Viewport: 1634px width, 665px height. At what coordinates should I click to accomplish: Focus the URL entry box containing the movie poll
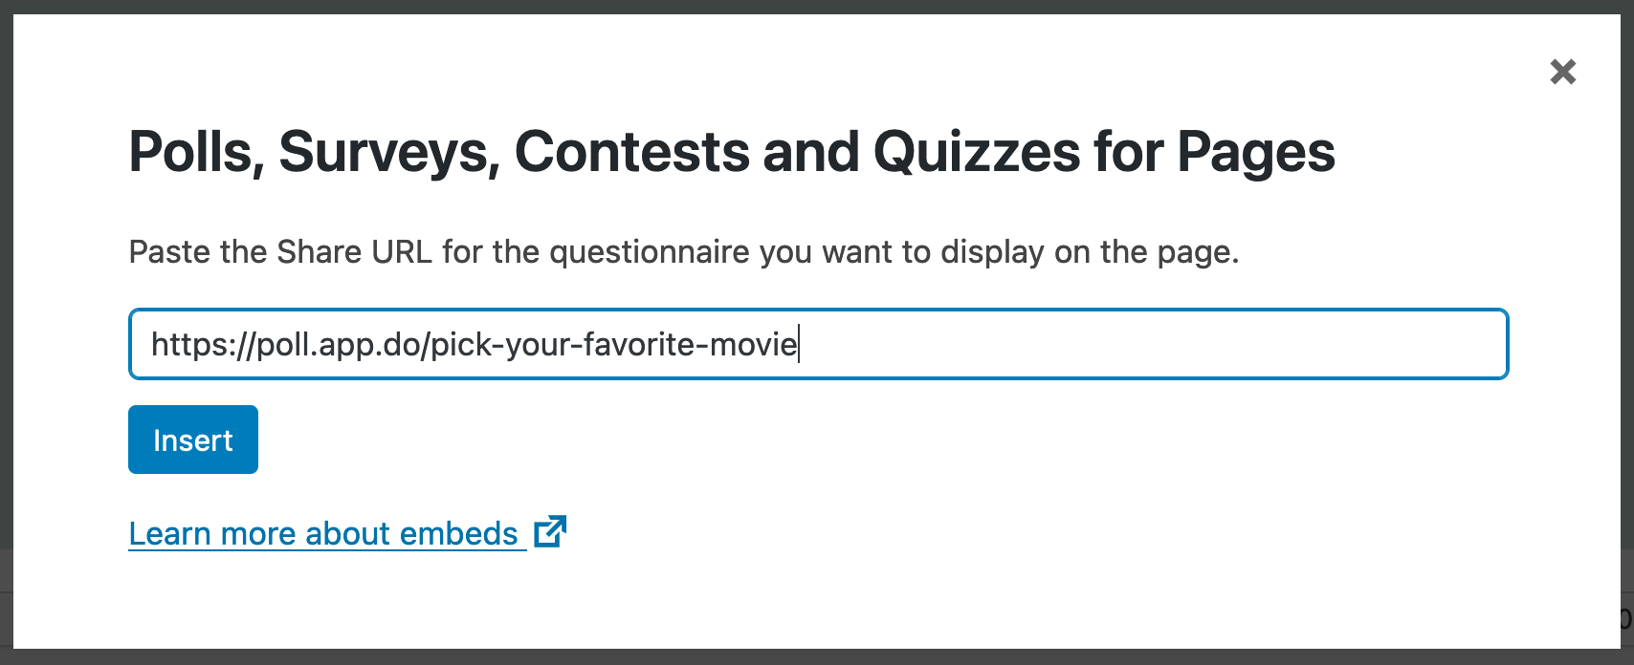click(817, 344)
